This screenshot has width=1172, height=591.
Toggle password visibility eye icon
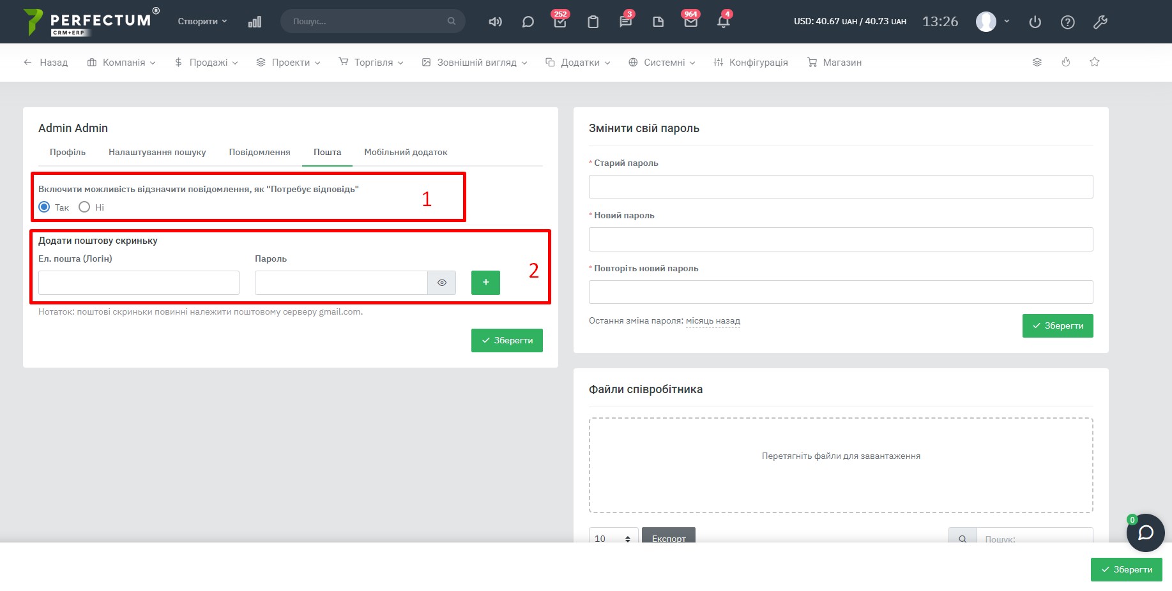441,283
